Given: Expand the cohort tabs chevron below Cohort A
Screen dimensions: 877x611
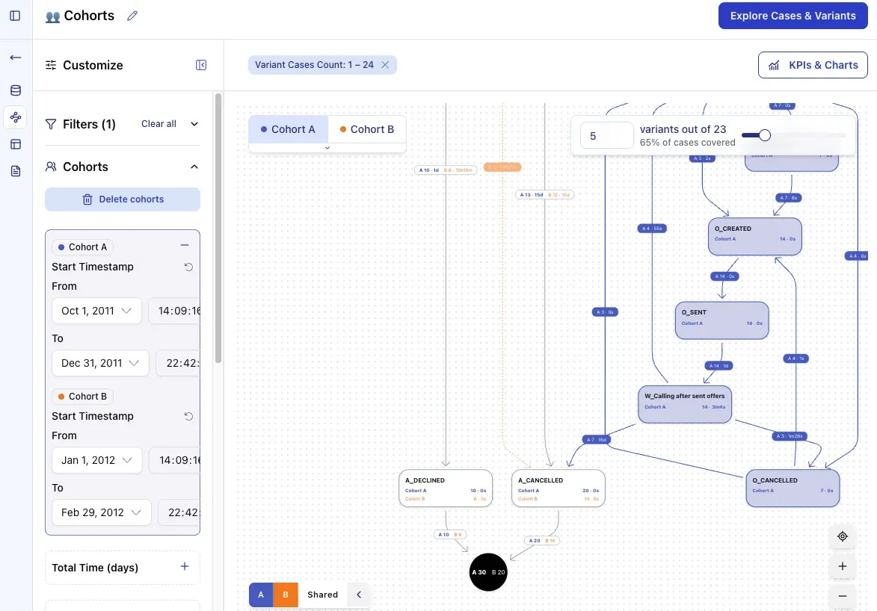Looking at the screenshot, I should 327,148.
